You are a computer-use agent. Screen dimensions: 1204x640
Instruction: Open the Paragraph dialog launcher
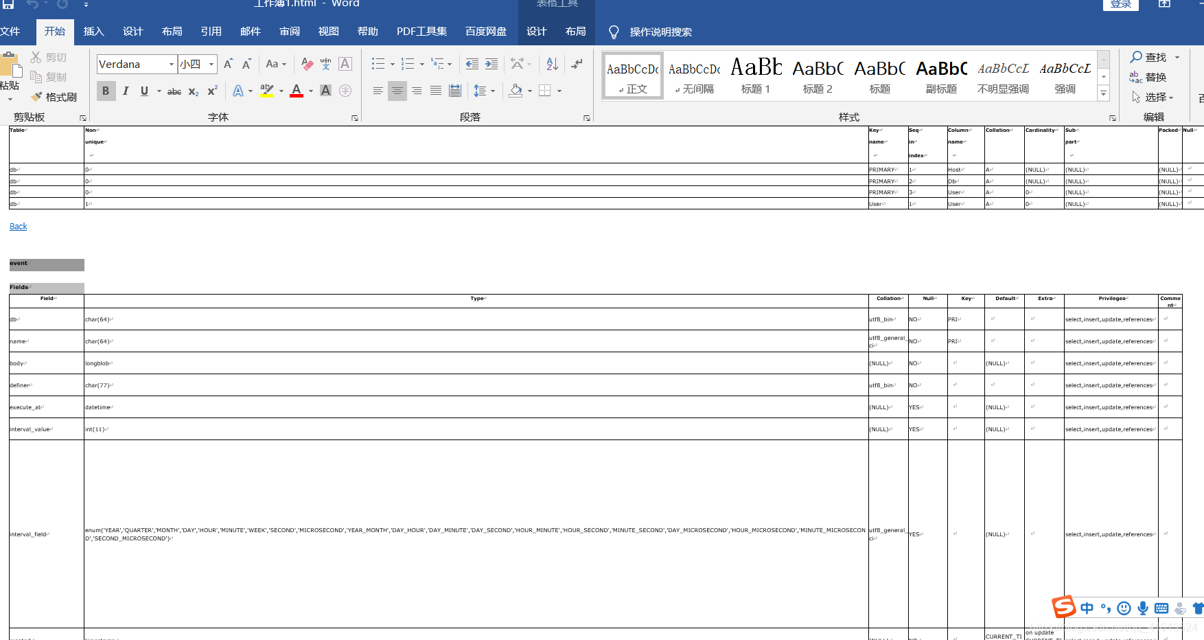[587, 118]
